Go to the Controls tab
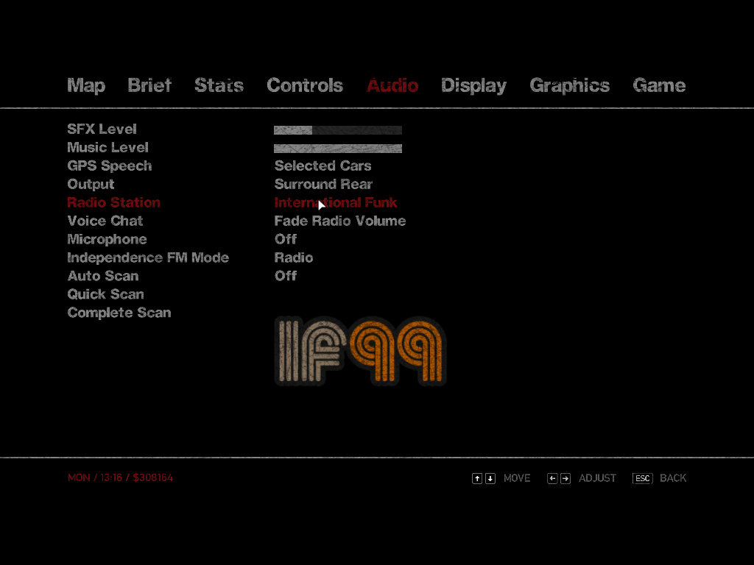 (305, 85)
